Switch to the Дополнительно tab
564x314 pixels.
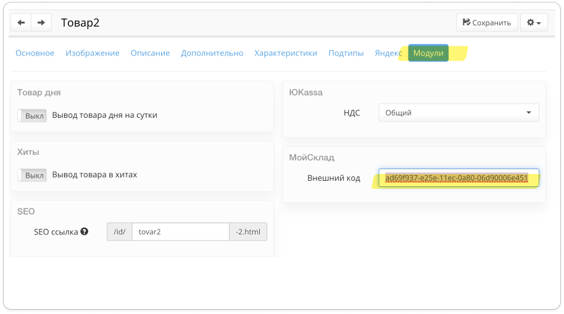coord(212,53)
